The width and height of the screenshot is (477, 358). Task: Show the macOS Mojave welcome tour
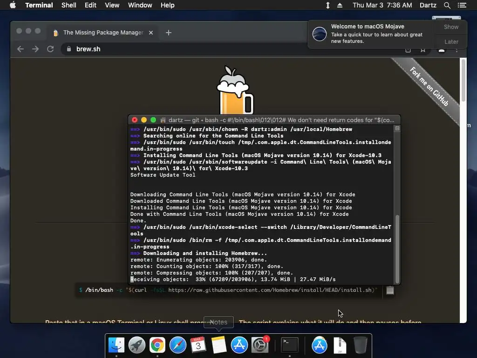[x=451, y=27]
